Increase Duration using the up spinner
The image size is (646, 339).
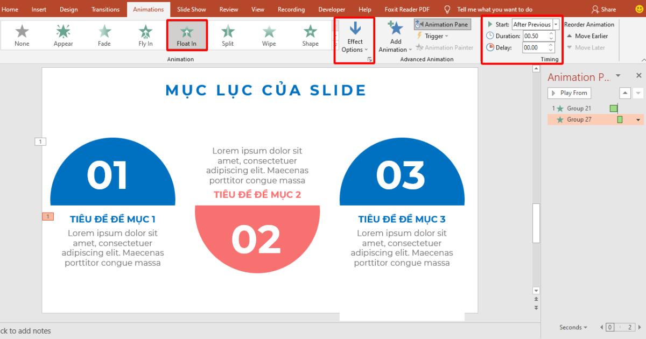click(551, 33)
